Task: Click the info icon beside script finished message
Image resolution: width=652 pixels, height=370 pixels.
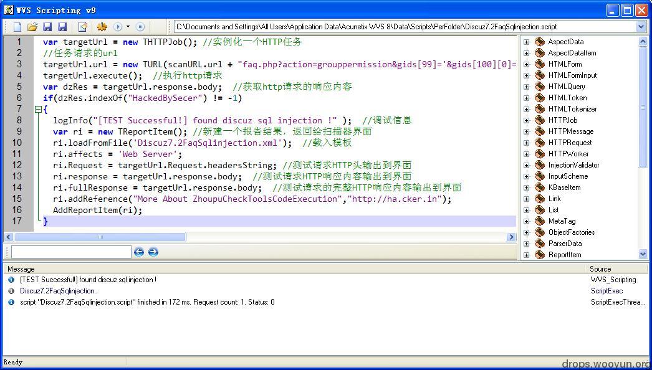Action: tap(11, 302)
